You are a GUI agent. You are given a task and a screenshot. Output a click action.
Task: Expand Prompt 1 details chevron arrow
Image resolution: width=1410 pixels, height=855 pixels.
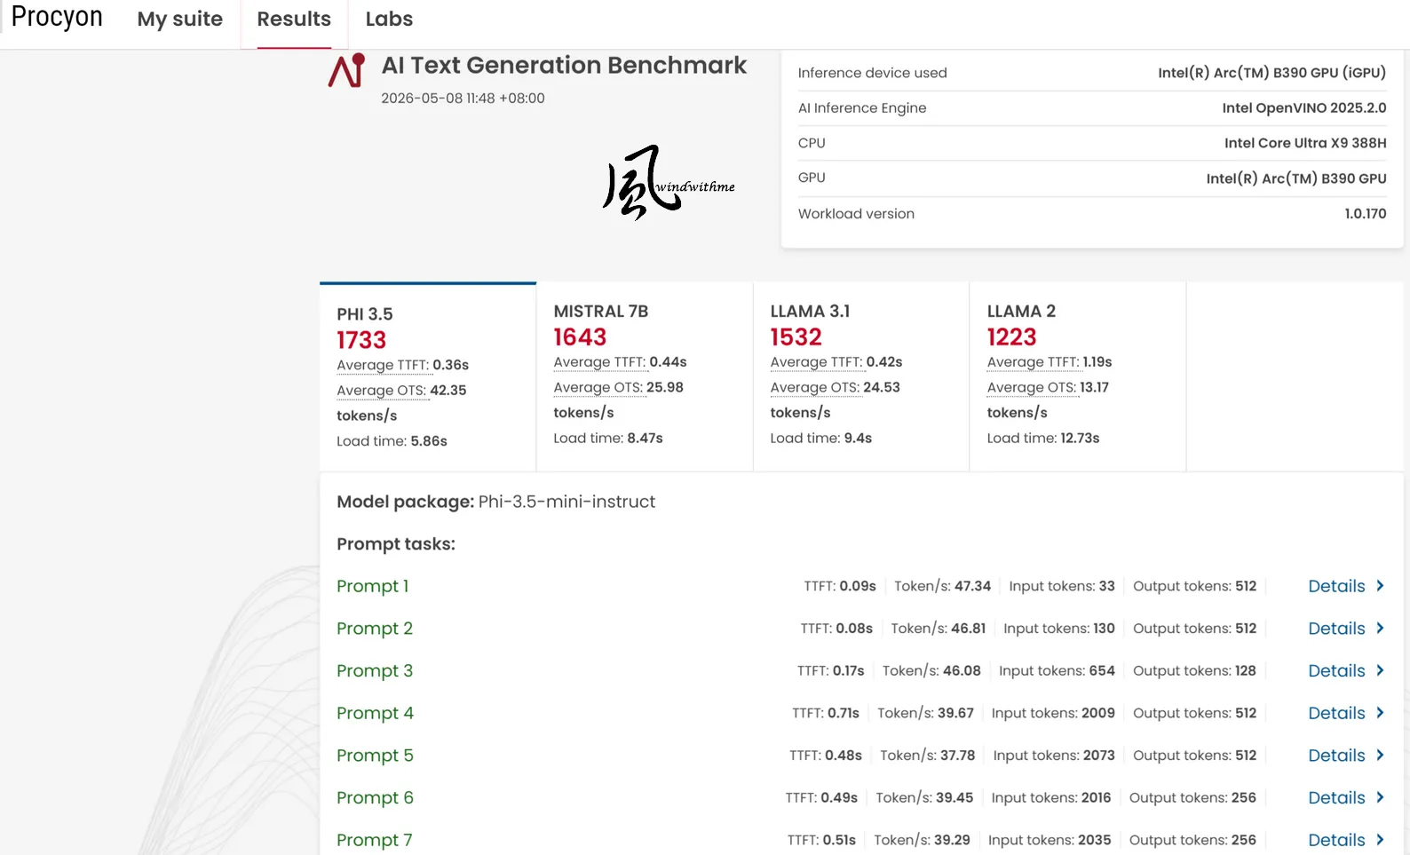coord(1380,586)
